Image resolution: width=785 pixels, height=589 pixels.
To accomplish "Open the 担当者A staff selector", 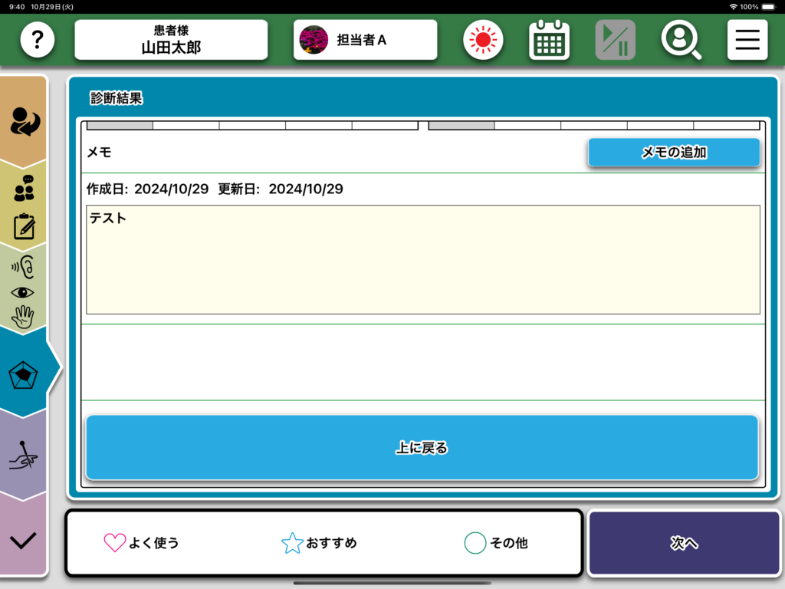I will coord(365,40).
